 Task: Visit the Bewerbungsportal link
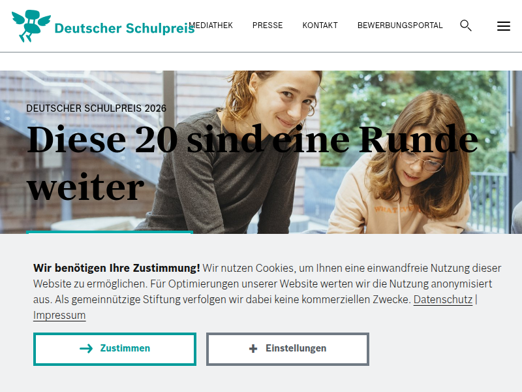pyautogui.click(x=400, y=25)
